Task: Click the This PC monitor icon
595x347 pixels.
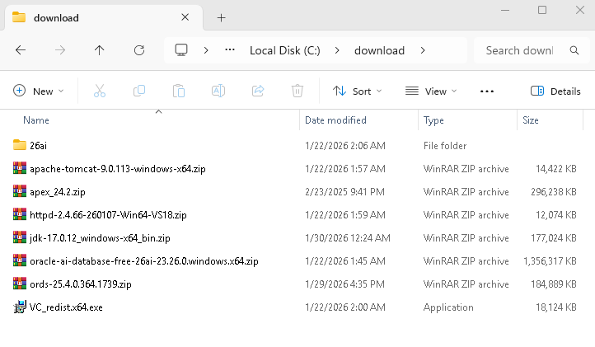Action: coord(181,50)
